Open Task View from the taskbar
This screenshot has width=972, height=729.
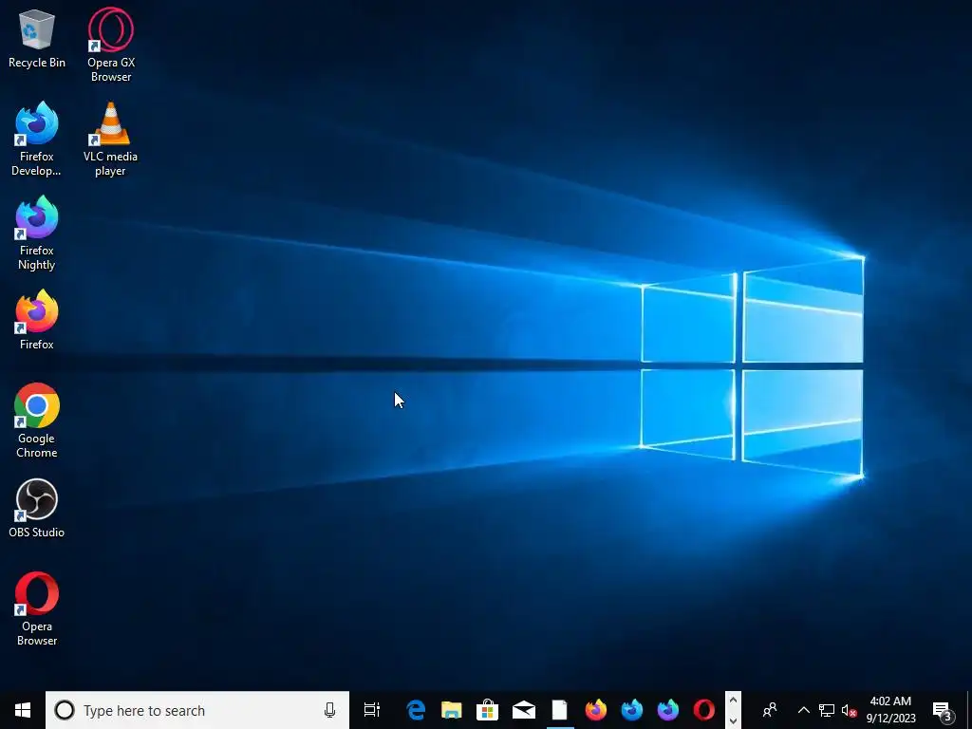[372, 710]
